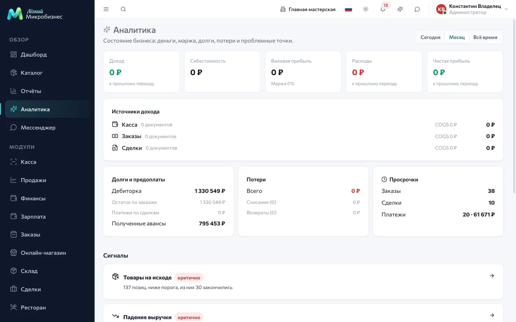516x322 pixels.
Task: Select workshop Главная мастерская
Action: click(308, 9)
